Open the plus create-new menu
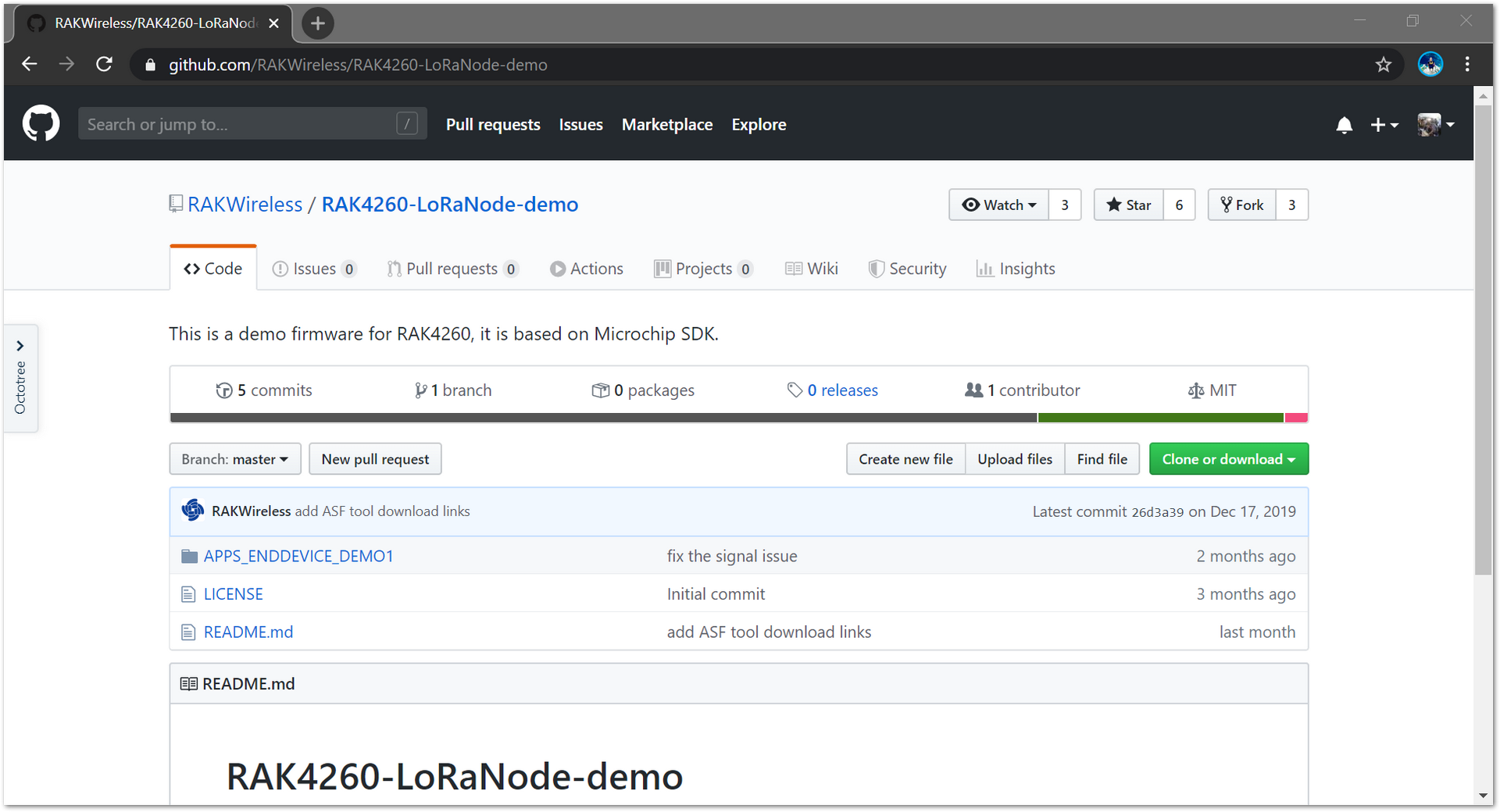This screenshot has width=1500, height=812. (1384, 125)
